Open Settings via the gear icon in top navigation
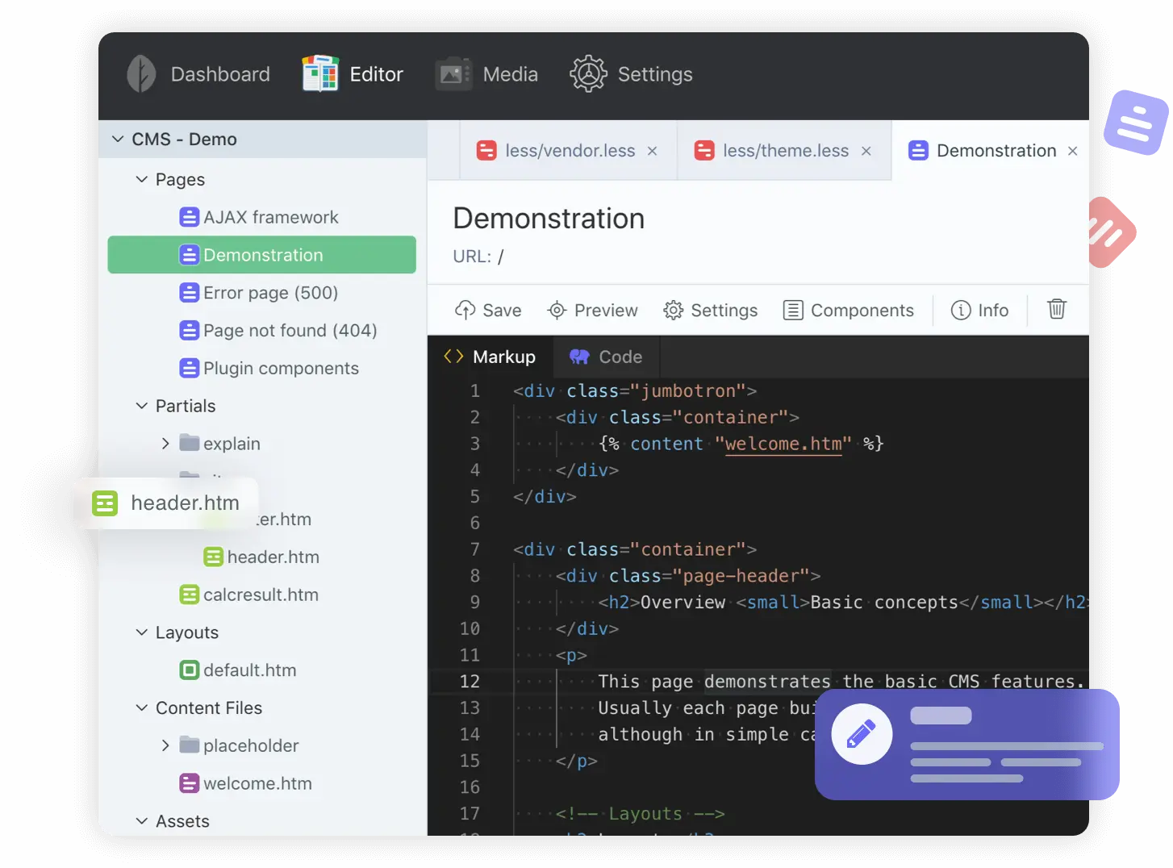The image size is (1173, 868). tap(588, 73)
